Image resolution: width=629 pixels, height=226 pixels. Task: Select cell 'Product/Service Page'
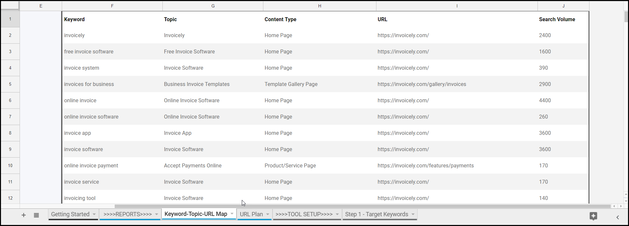(x=320, y=166)
